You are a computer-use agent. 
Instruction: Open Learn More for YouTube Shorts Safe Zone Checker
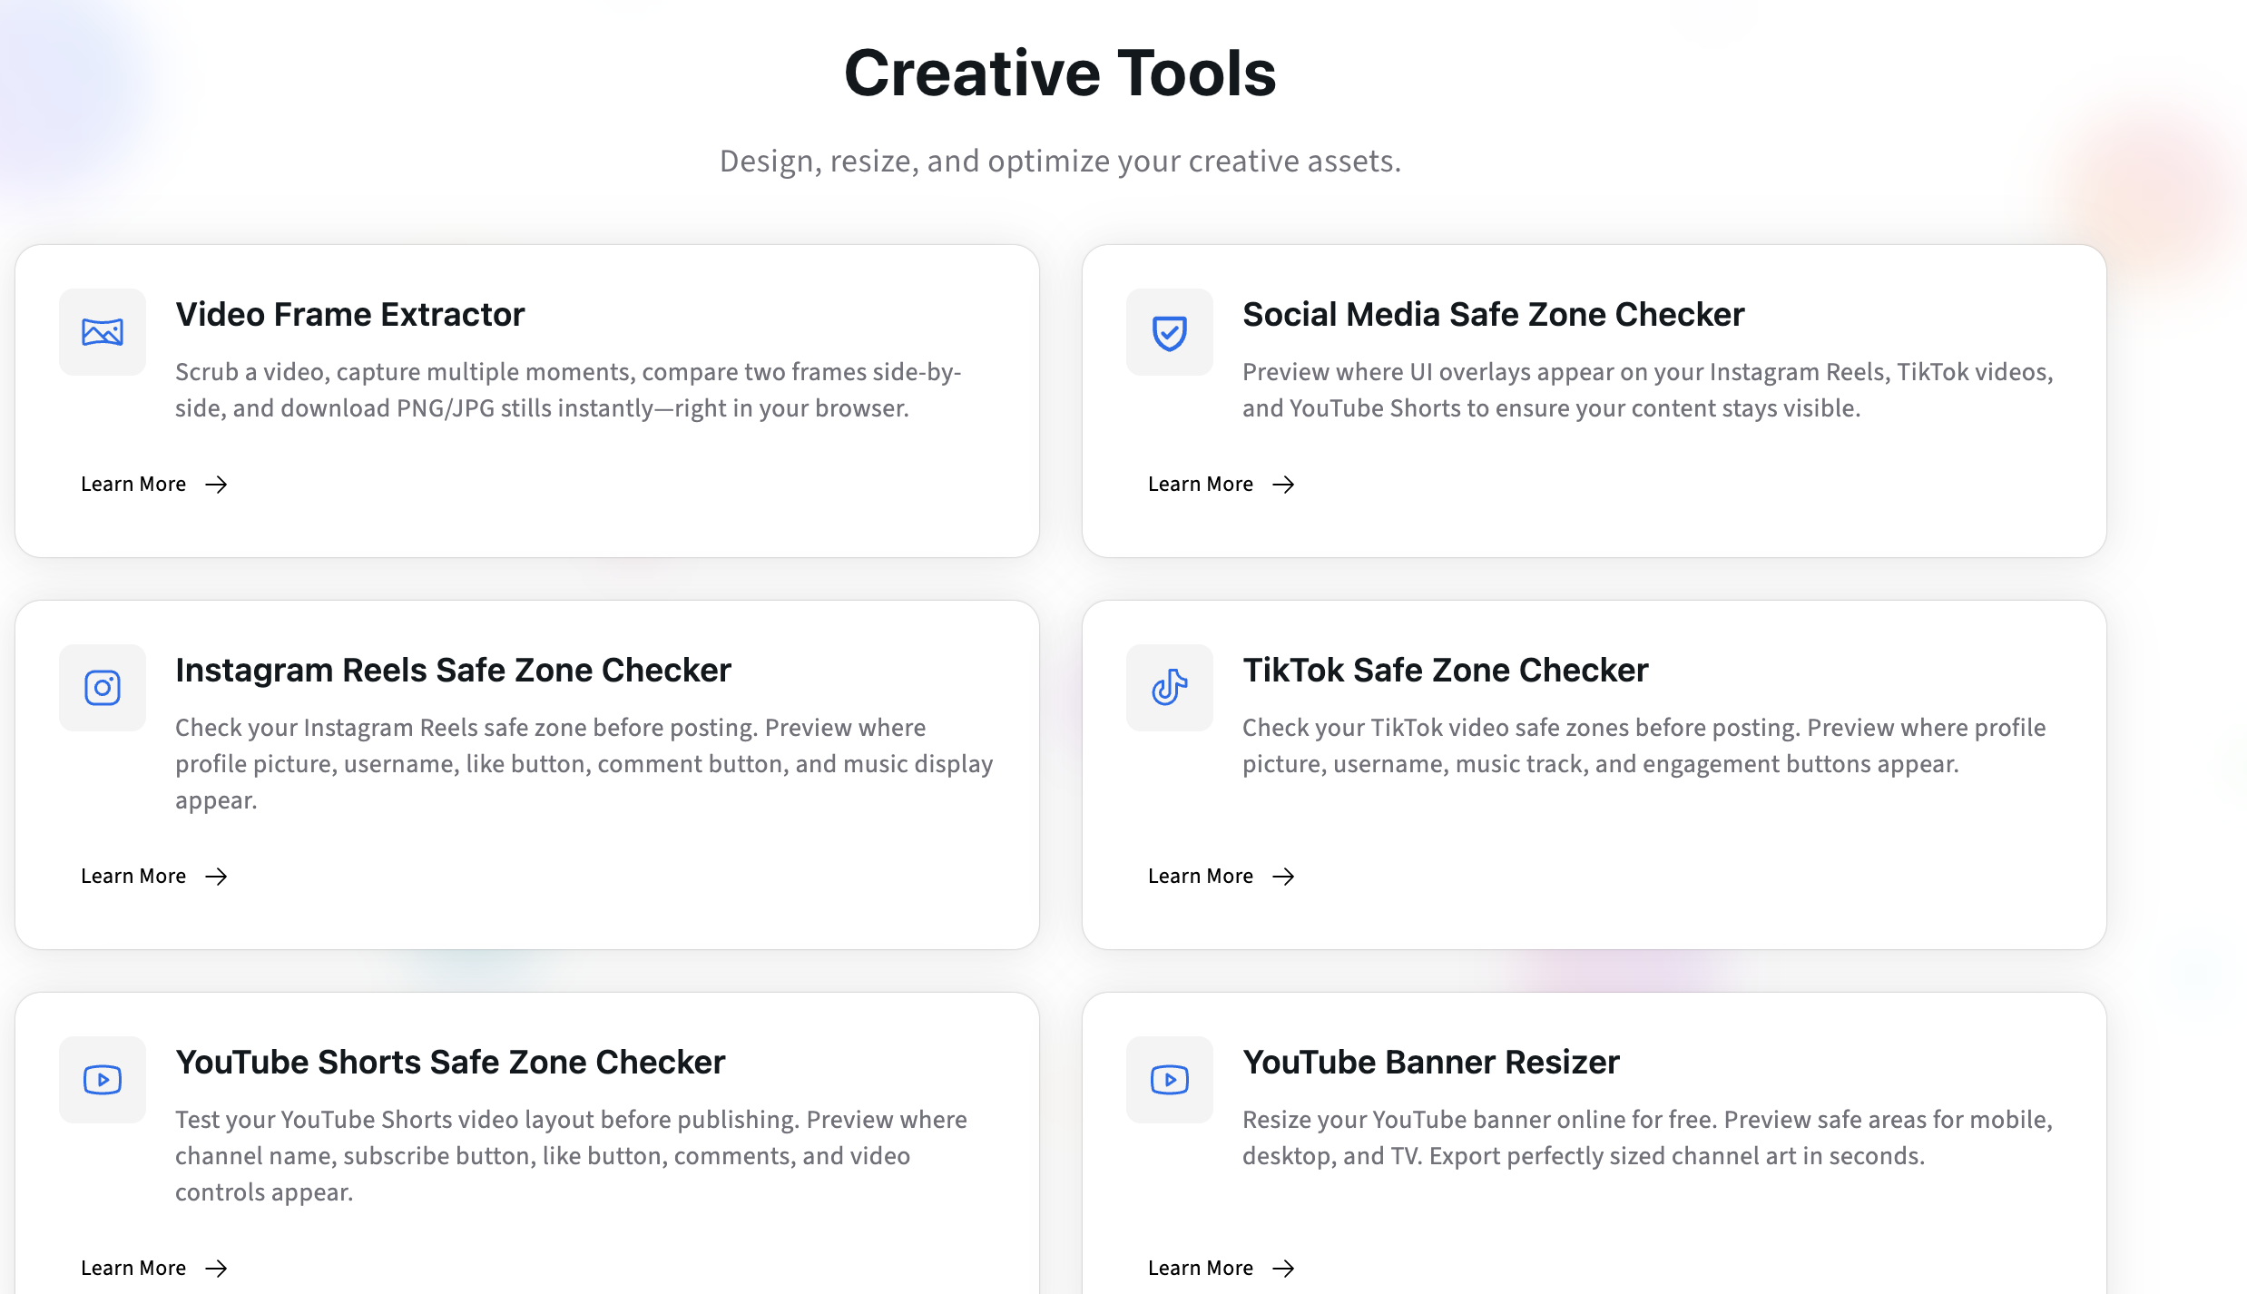[x=132, y=1268]
